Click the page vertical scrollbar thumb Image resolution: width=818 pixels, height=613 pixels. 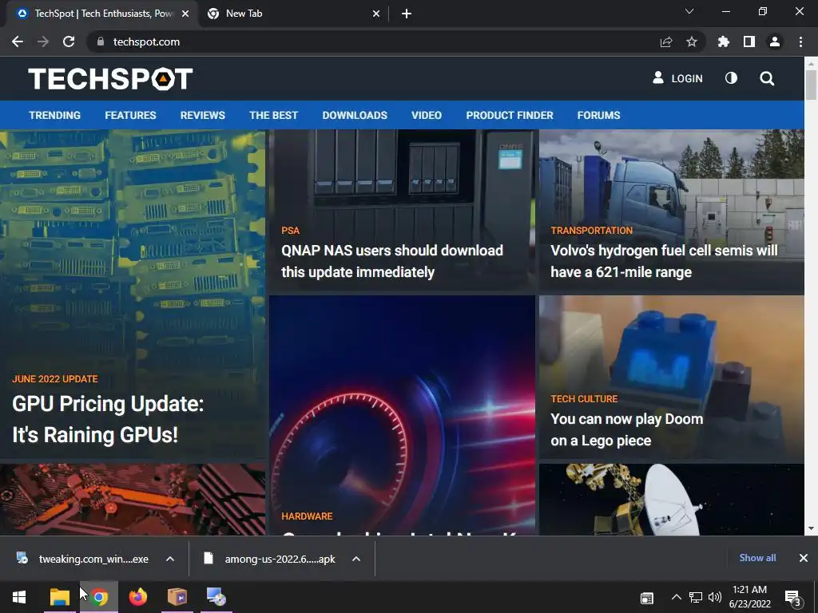click(x=811, y=85)
